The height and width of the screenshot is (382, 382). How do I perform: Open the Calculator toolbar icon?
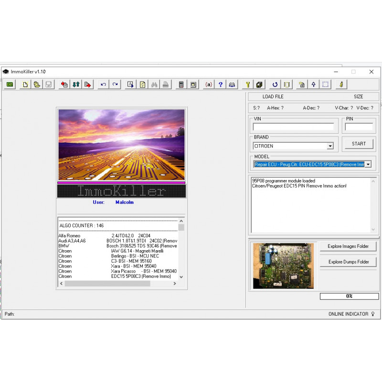coord(181,85)
